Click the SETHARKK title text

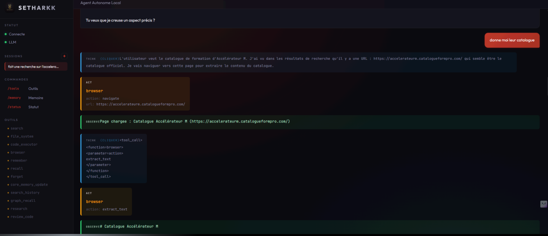tap(37, 8)
